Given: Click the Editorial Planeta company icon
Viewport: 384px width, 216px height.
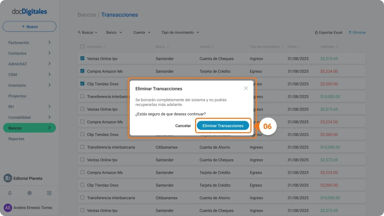Looking at the screenshot, I should (x=7, y=178).
